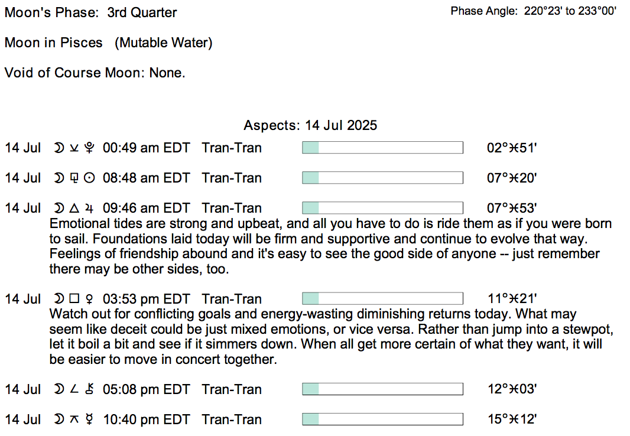The image size is (630, 436).
Task: Select the Pisces symbol in the 11°21' position
Action: coord(513,299)
